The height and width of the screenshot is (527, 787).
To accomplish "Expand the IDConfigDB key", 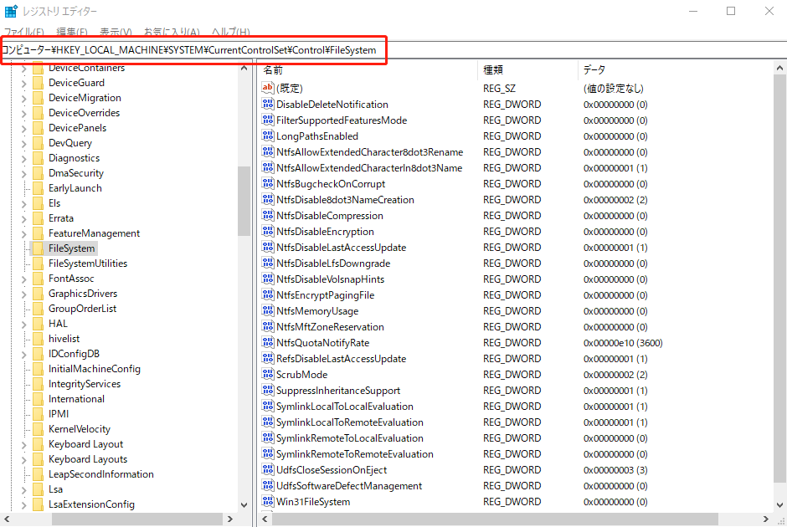I will click(23, 355).
